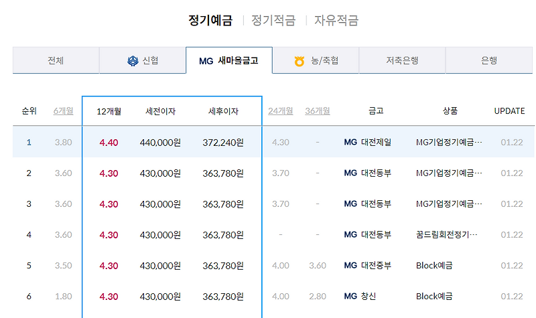Click 430,000원 in rank 4 row
The height and width of the screenshot is (318, 536).
tap(160, 235)
